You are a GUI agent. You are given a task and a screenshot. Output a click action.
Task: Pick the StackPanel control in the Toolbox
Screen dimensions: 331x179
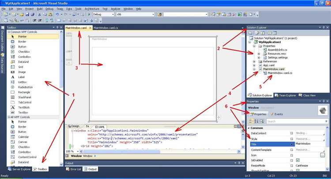coord(33,97)
